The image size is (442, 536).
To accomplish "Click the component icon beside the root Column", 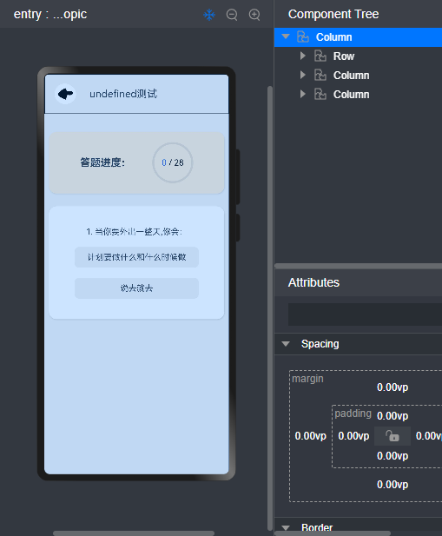I will click(x=303, y=36).
